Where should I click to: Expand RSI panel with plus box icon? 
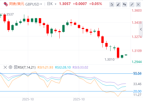click(16, 67)
